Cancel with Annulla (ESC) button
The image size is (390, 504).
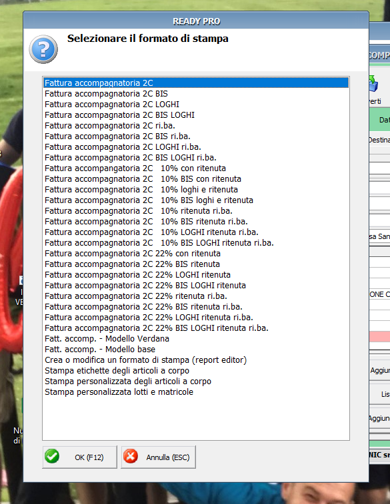(158, 457)
